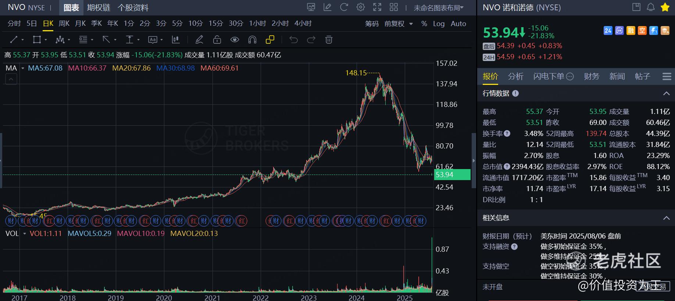Select the 30分 timeframe

point(236,24)
